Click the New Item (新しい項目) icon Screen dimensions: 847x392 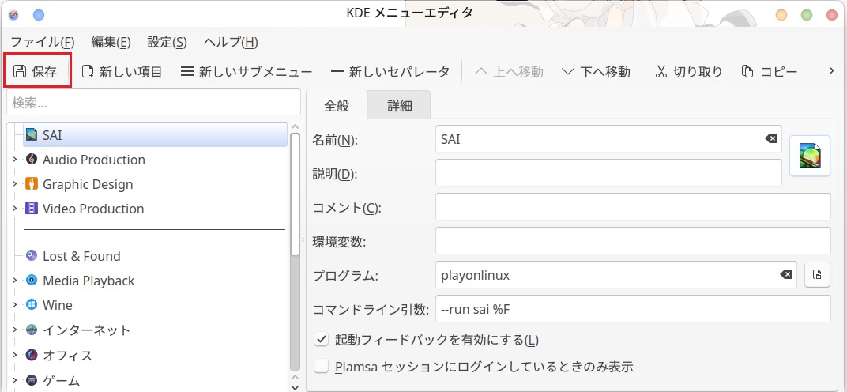point(88,72)
